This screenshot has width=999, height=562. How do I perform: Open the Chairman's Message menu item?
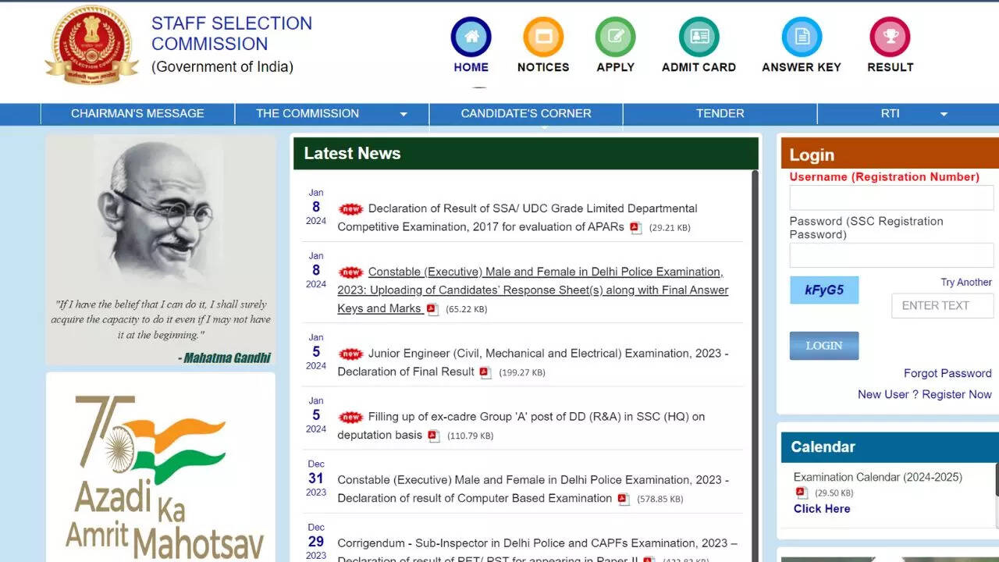coord(137,114)
